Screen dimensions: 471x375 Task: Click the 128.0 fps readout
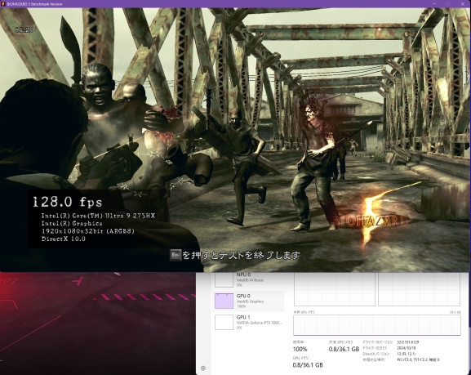[x=67, y=202]
